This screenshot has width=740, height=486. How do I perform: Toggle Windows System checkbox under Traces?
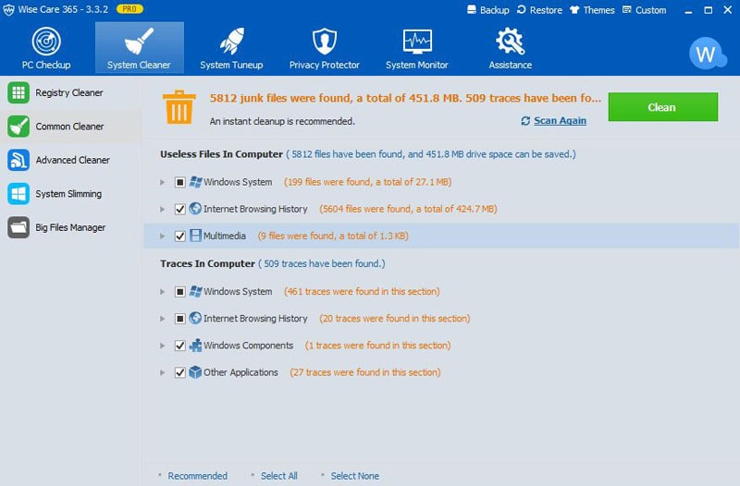pyautogui.click(x=179, y=291)
